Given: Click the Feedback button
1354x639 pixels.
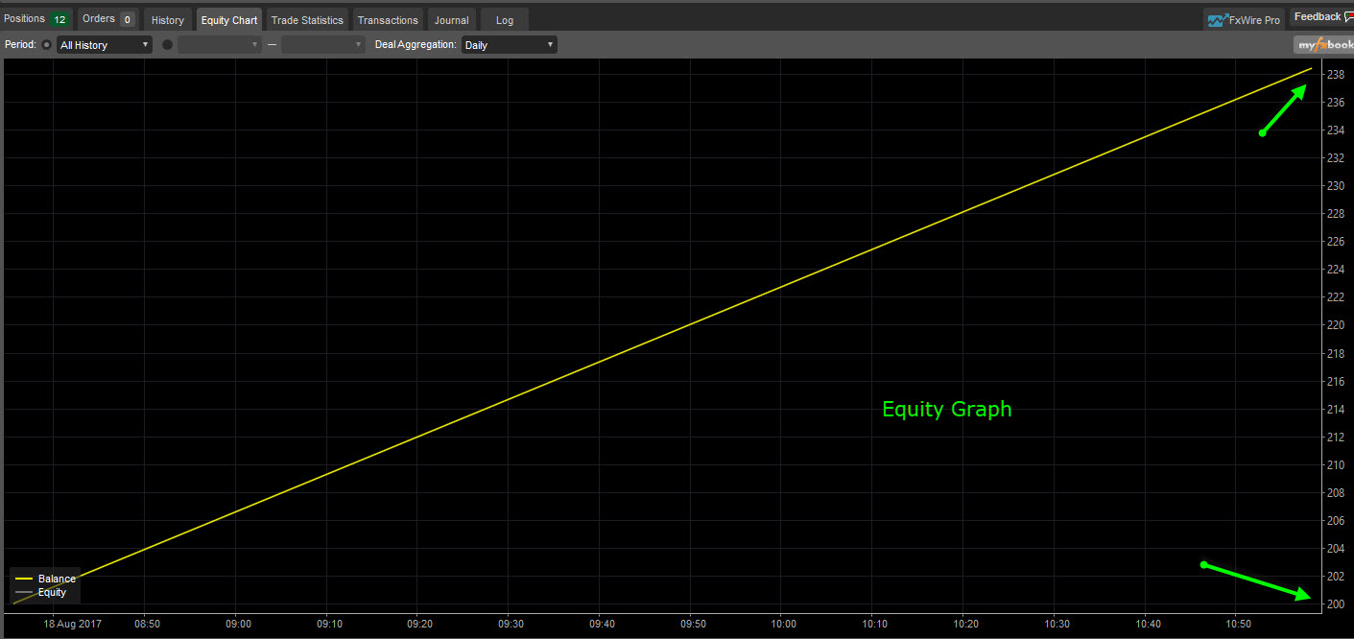Looking at the screenshot, I should click(x=1322, y=17).
